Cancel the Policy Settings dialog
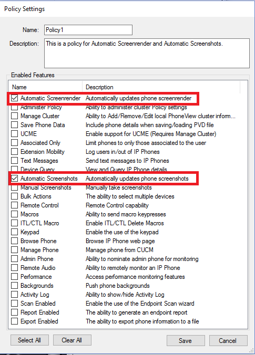Screen dimensions: 255x355 pyautogui.click(x=228, y=340)
